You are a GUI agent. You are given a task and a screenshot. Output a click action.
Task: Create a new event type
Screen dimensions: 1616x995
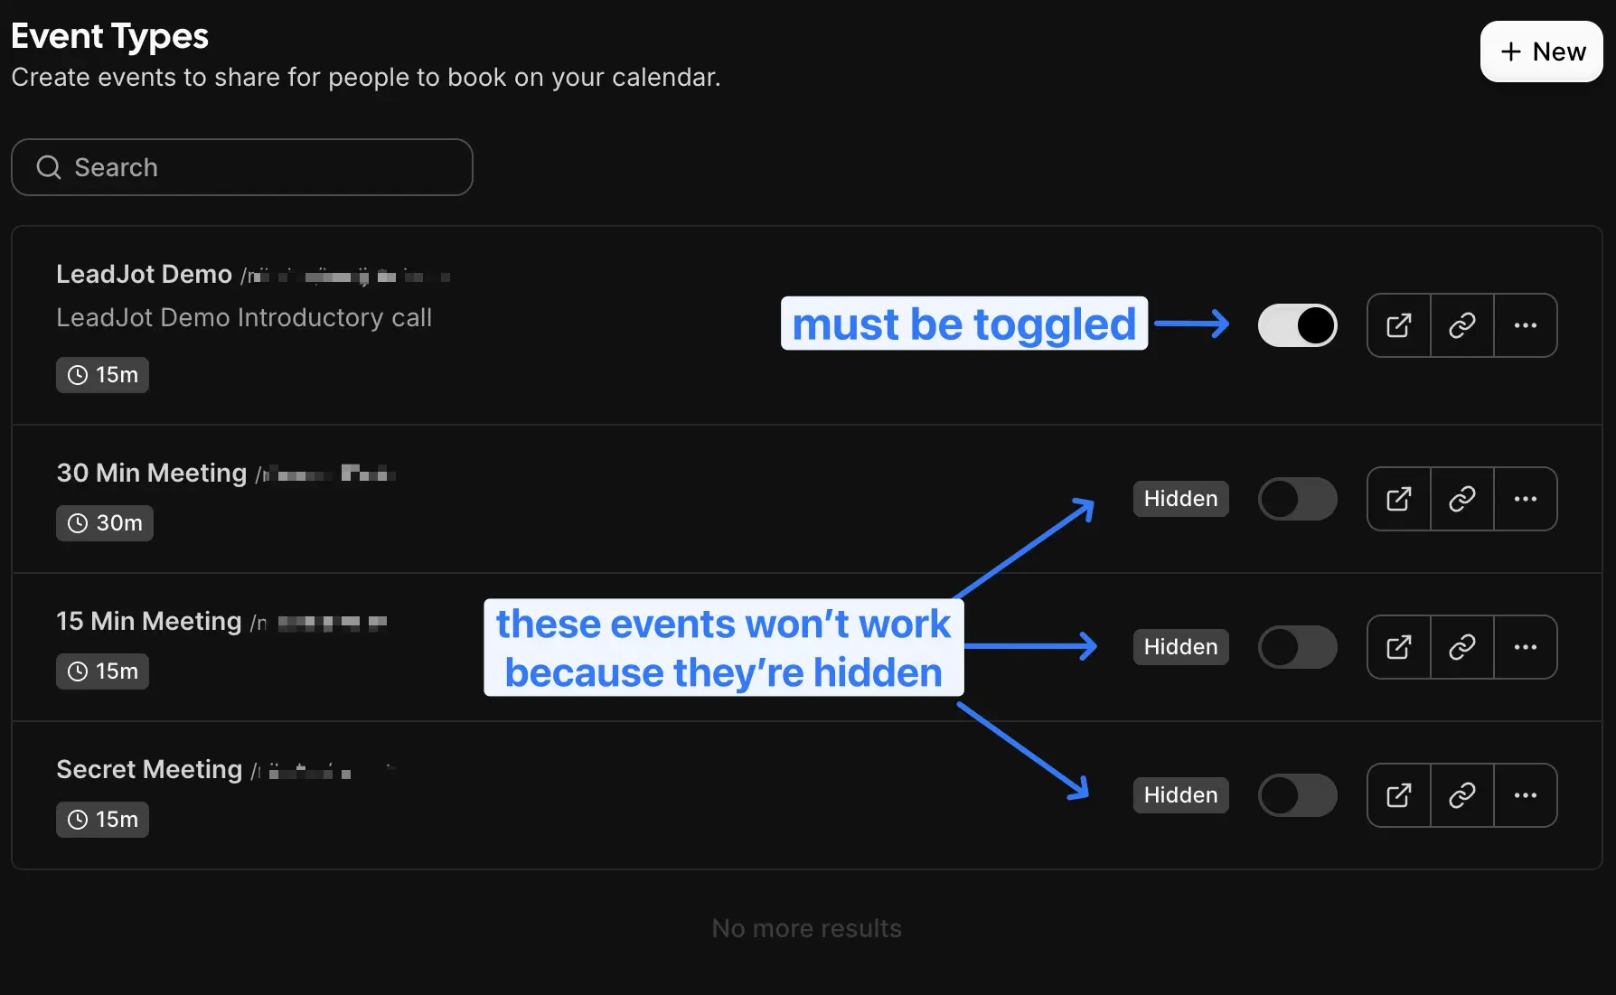coord(1541,52)
